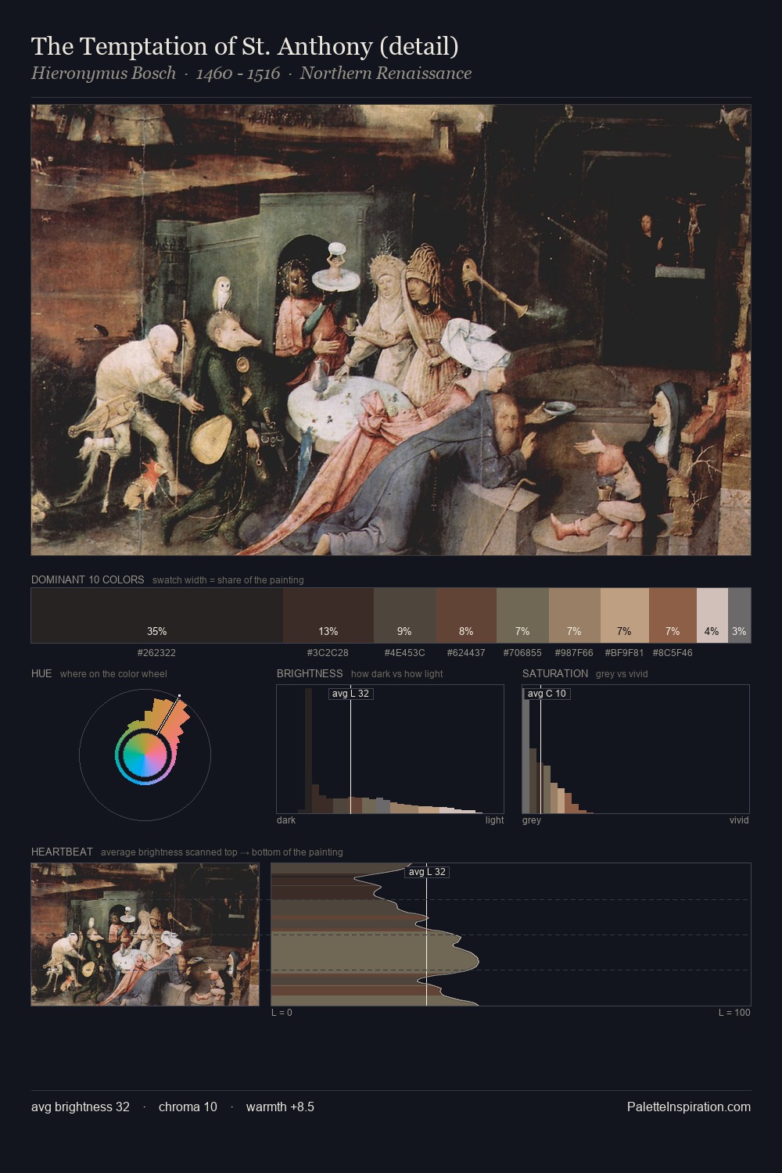The height and width of the screenshot is (1173, 782).
Task: Click the saturation histogram chart
Action: coord(636,749)
